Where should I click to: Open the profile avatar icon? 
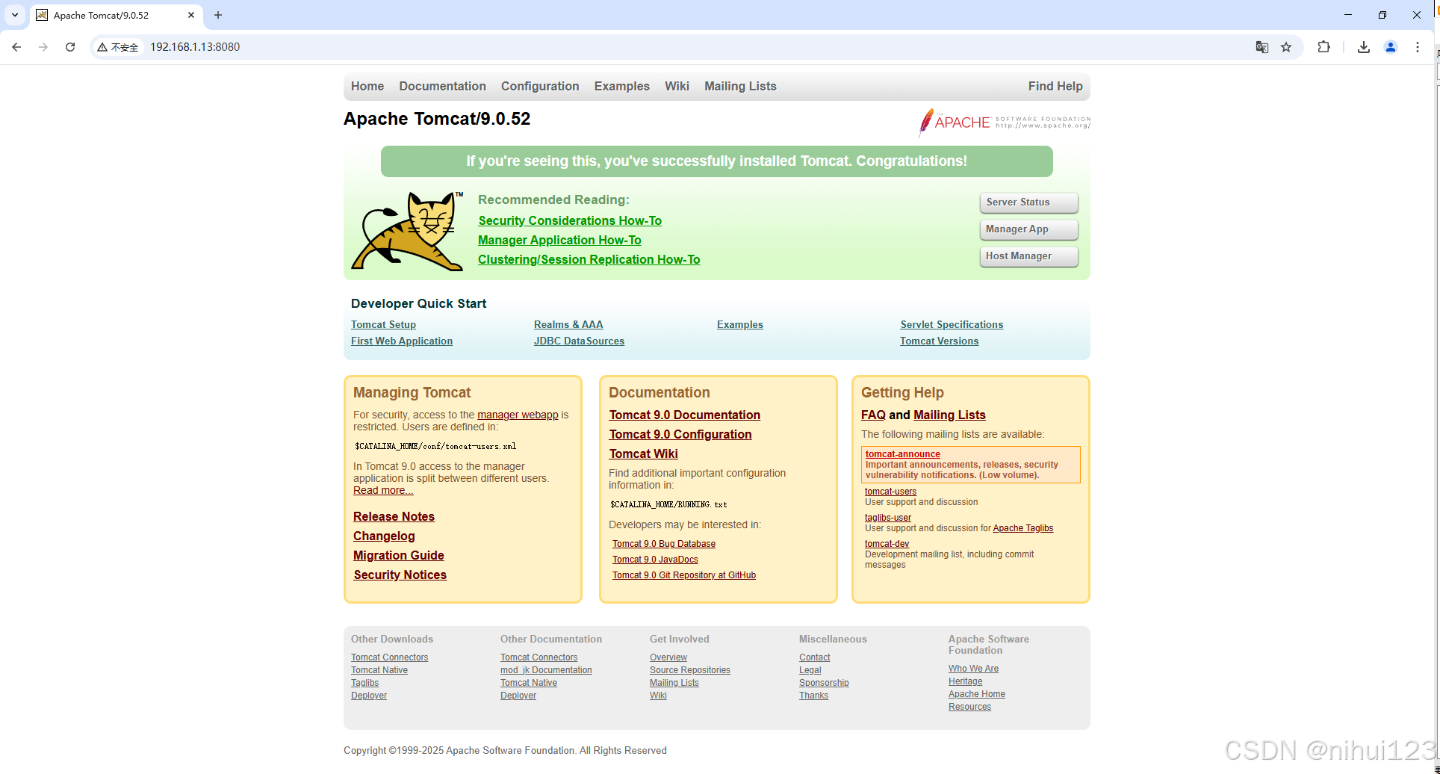pyautogui.click(x=1391, y=47)
